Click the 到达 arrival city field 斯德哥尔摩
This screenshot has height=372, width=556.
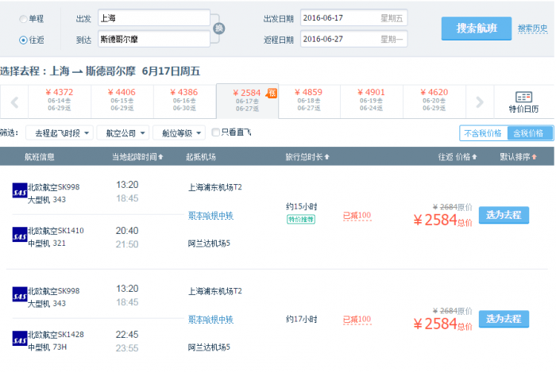(154, 39)
